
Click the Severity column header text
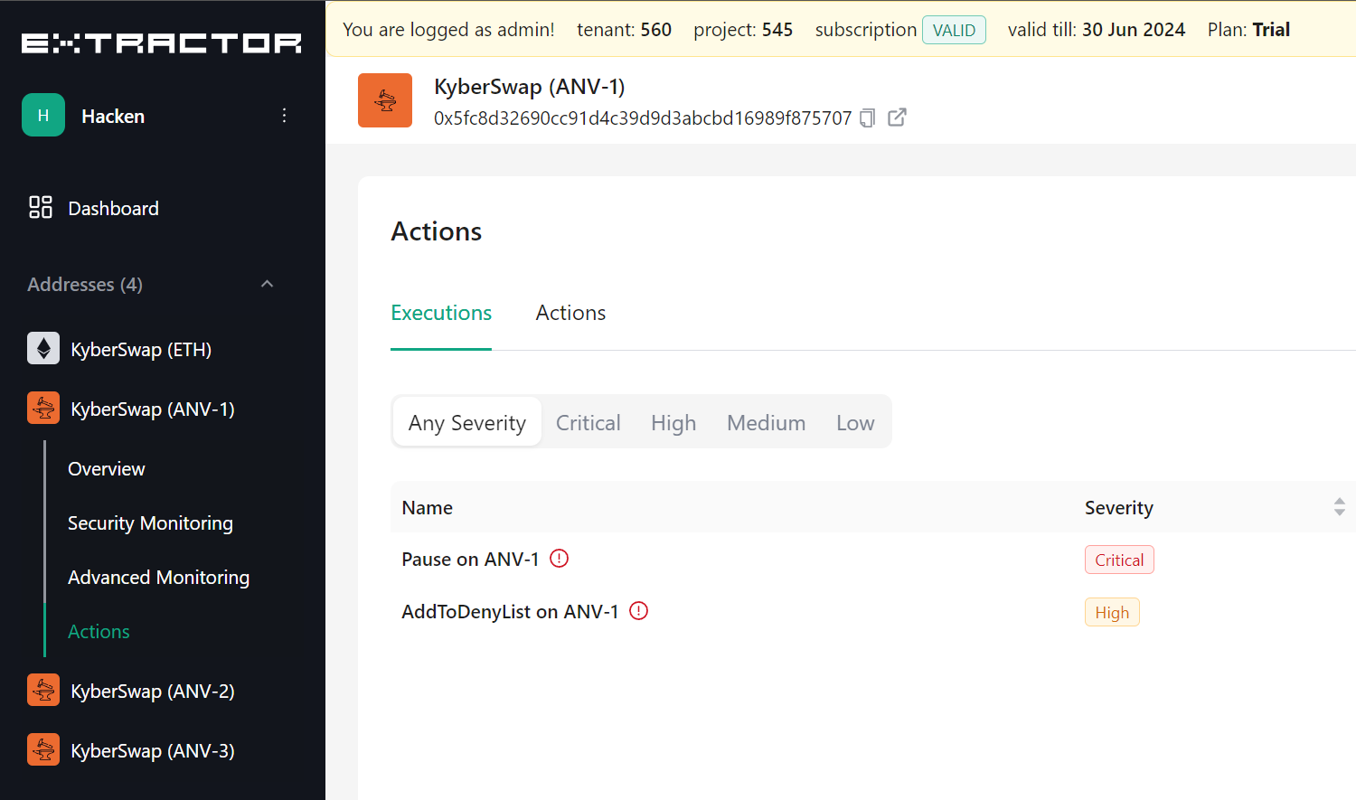click(1119, 507)
